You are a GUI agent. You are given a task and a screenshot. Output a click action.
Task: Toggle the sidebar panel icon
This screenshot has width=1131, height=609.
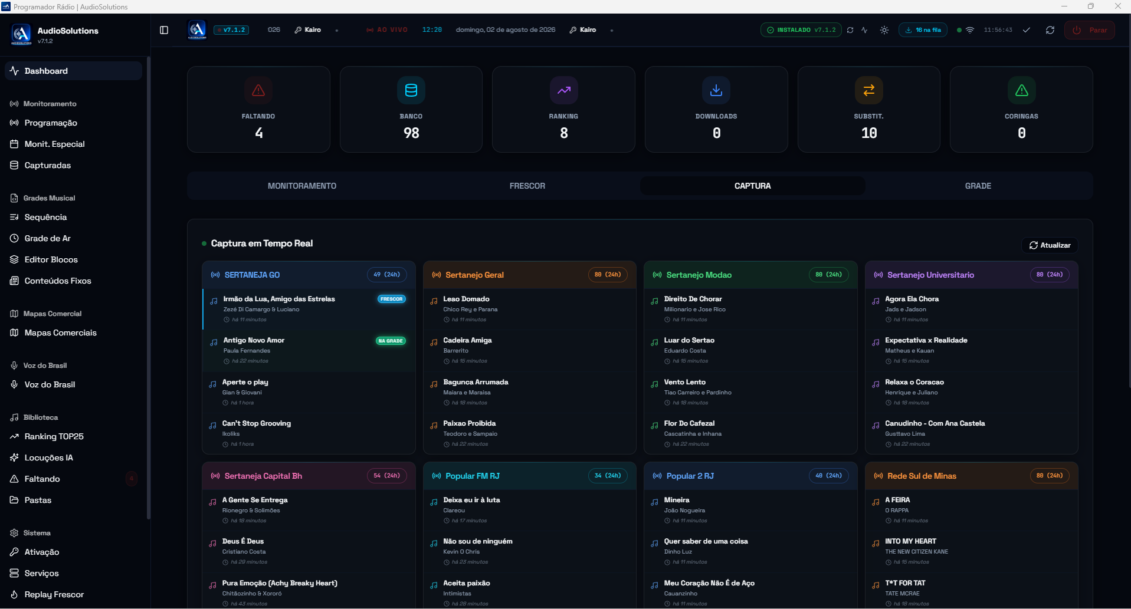[164, 30]
